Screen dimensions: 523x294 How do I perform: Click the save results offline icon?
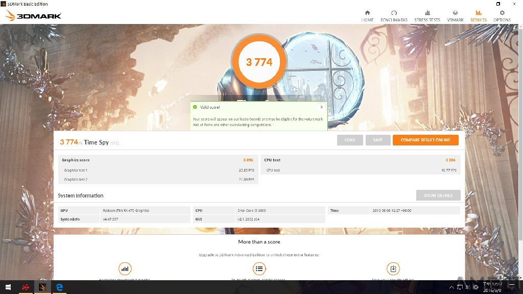[393, 268]
